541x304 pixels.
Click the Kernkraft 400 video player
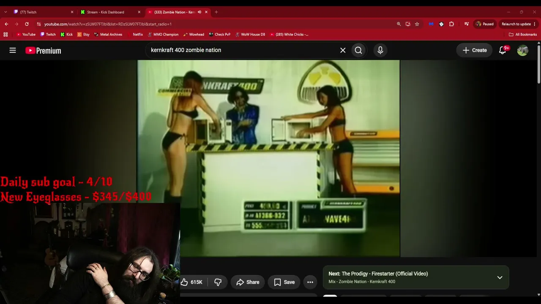(268, 158)
